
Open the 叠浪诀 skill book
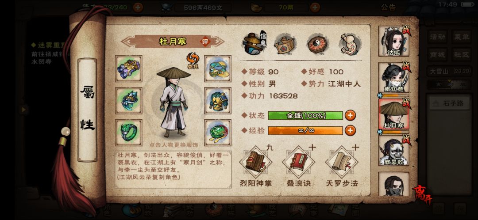(x=298, y=163)
